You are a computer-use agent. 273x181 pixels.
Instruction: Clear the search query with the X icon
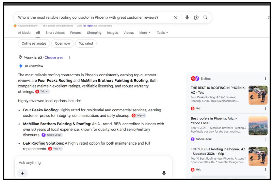176,18
